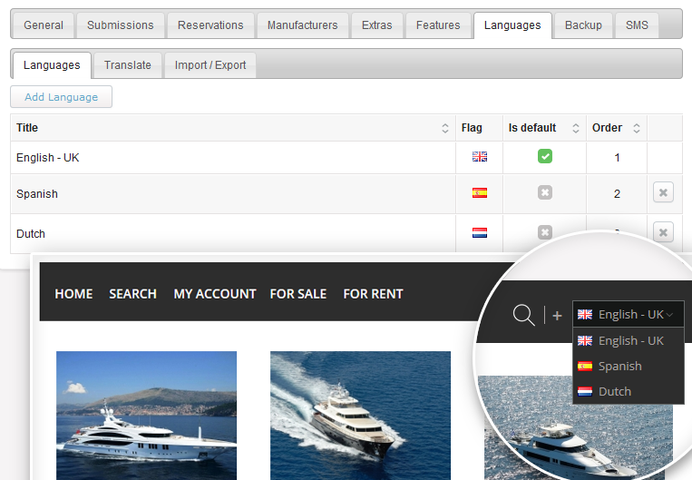692x480 pixels.
Task: Open FOR SALE menu item
Action: pyautogui.click(x=298, y=294)
